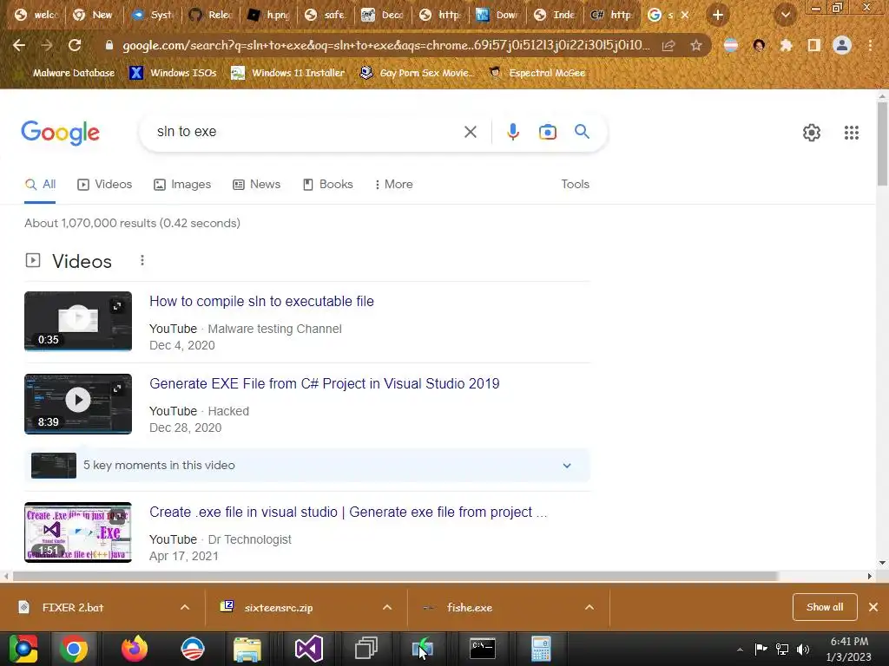Image resolution: width=889 pixels, height=666 pixels.
Task: Go back with the browser back arrow
Action: 19,45
